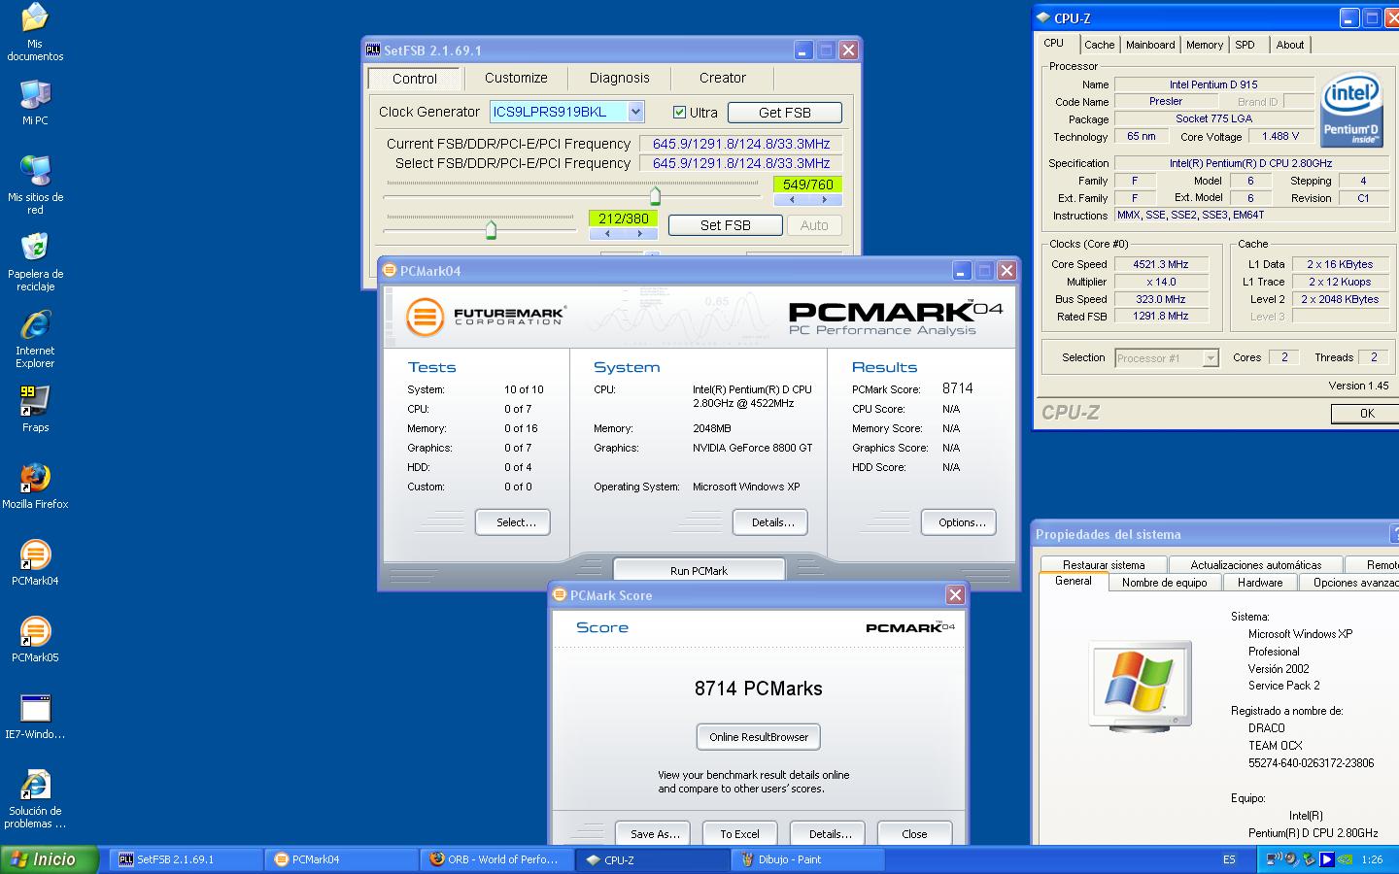Viewport: 1399px width, 874px height.
Task: Open Actualizaciones automáticas tab
Action: point(1256,564)
